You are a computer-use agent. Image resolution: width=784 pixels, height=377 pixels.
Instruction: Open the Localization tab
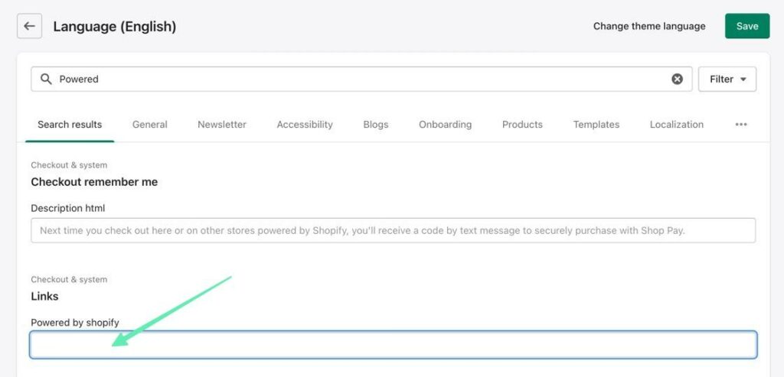[x=676, y=125]
